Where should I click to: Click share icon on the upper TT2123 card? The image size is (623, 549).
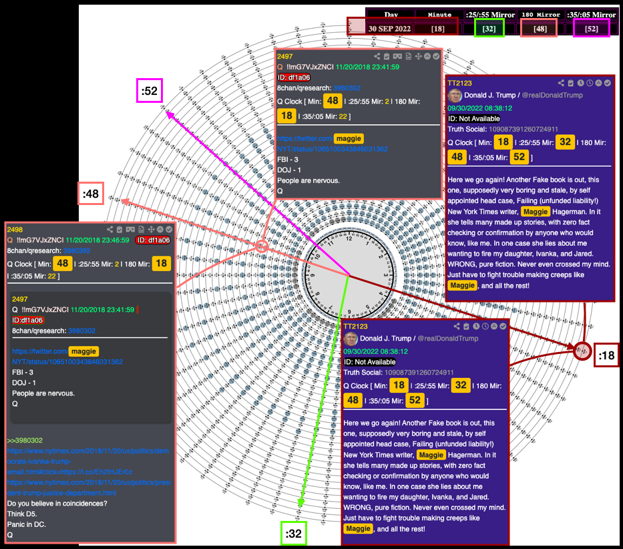coord(561,83)
